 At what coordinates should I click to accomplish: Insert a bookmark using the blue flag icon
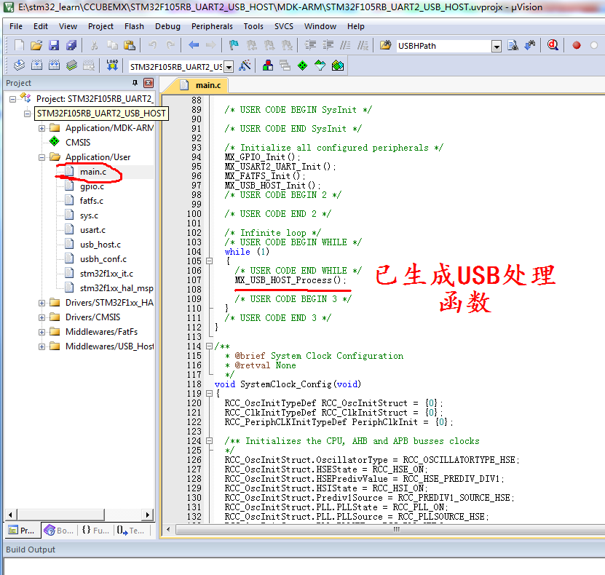(233, 45)
